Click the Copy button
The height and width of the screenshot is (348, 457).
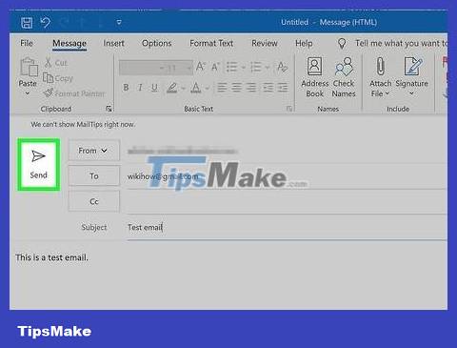pos(58,78)
